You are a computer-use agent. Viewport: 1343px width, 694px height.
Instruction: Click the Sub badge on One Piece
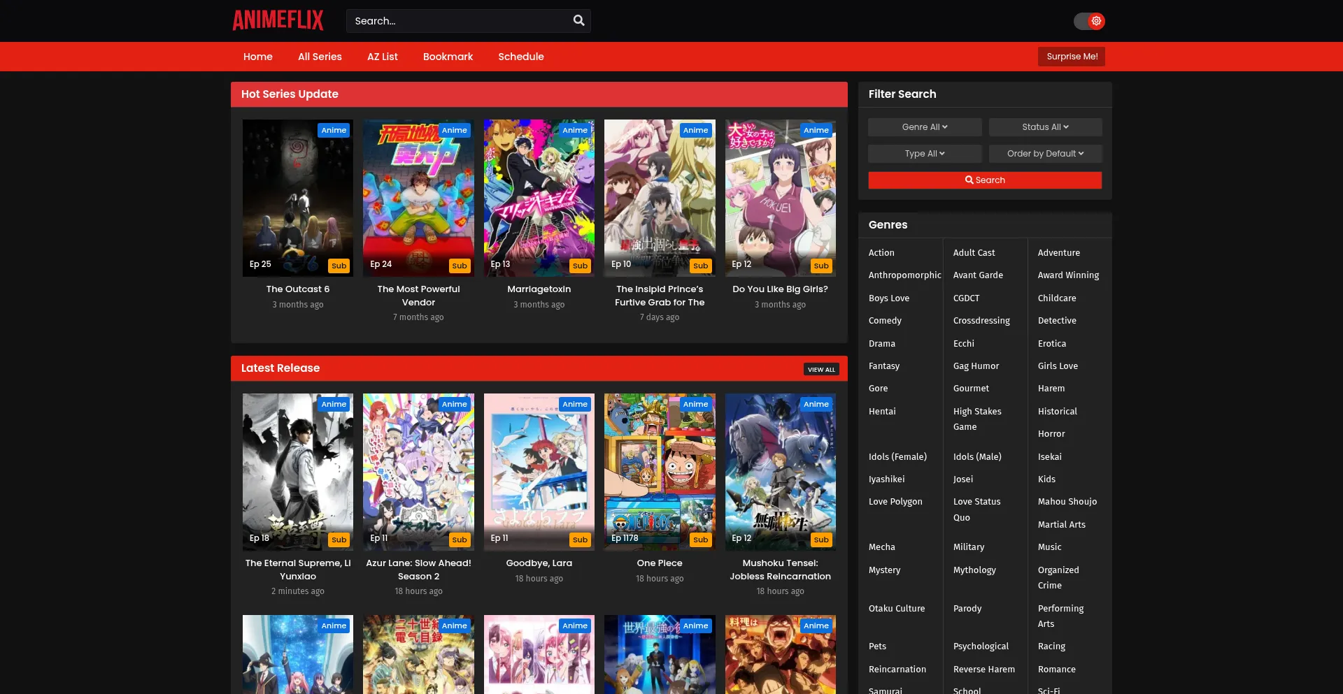pyautogui.click(x=701, y=540)
